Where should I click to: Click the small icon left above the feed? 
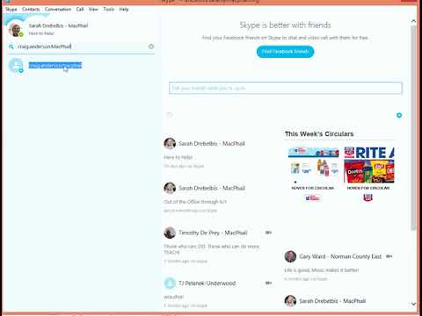pos(170,115)
